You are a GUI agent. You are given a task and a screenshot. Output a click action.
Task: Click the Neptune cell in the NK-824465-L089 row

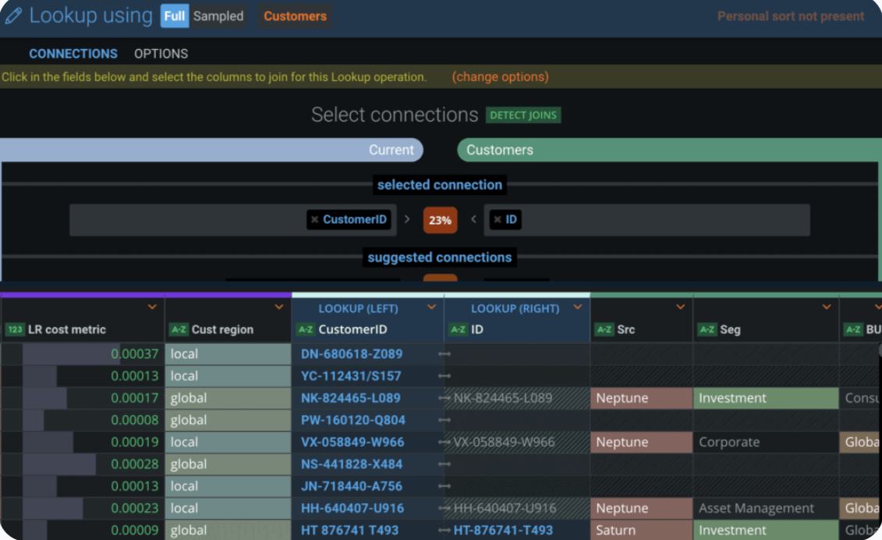641,398
